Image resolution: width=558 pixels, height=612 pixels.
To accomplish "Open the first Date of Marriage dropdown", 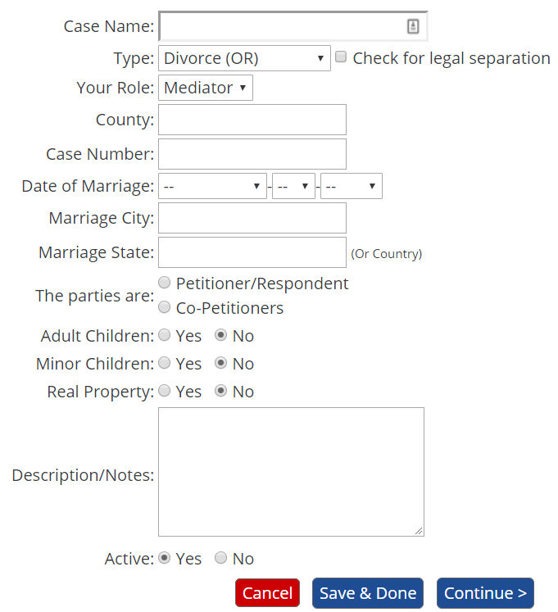I will pyautogui.click(x=213, y=186).
